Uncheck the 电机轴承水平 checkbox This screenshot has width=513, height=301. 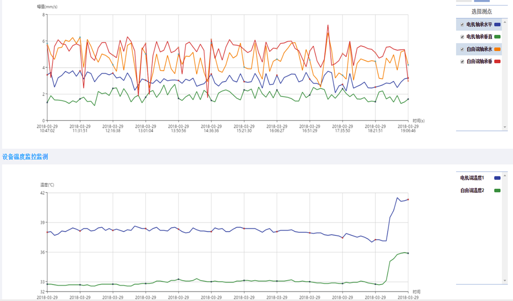point(462,25)
